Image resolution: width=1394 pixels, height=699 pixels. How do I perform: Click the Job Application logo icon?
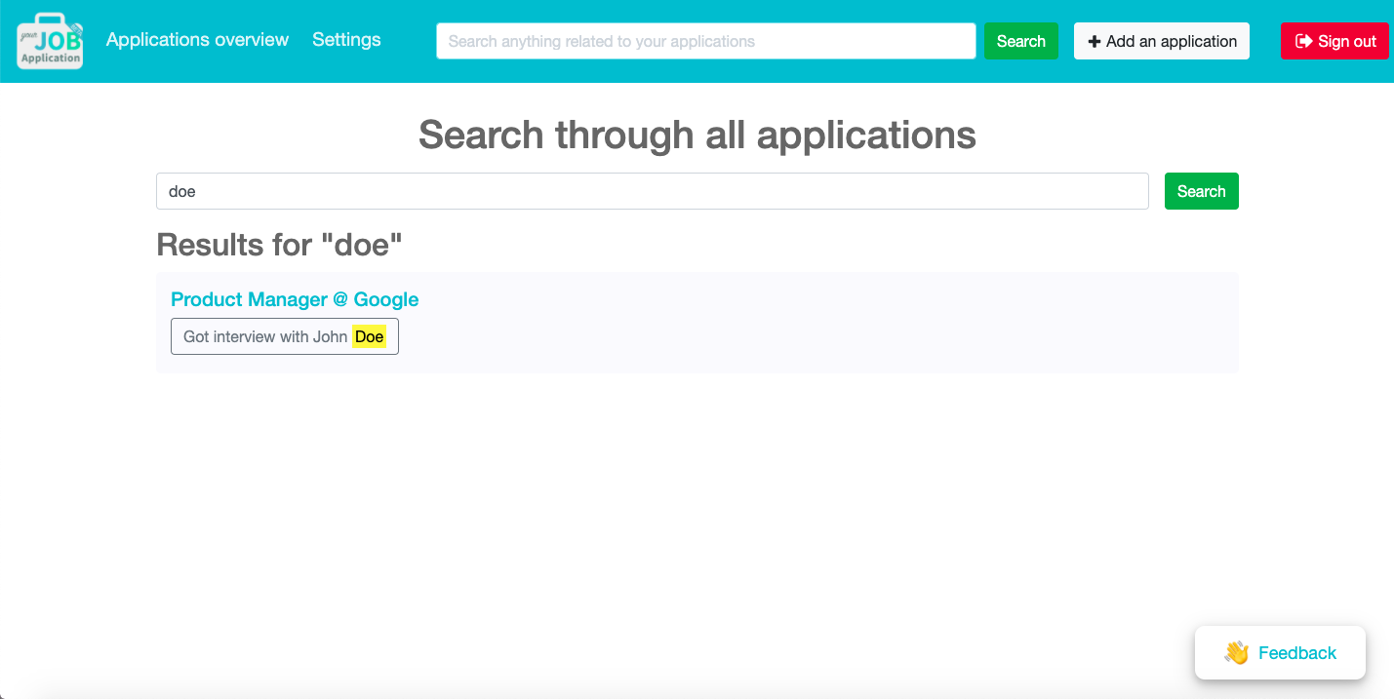coord(49,41)
